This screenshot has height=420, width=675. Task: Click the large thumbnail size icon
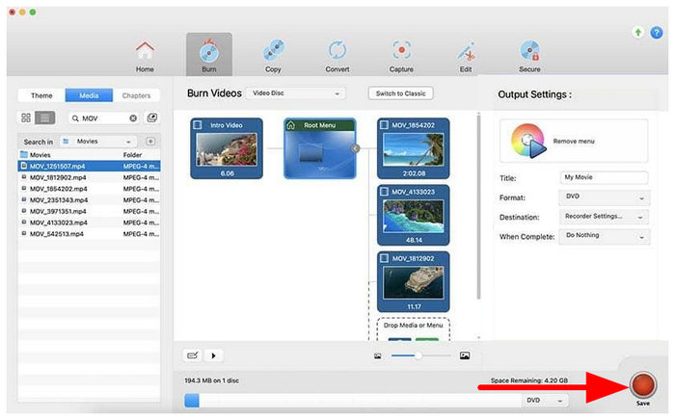tap(465, 355)
